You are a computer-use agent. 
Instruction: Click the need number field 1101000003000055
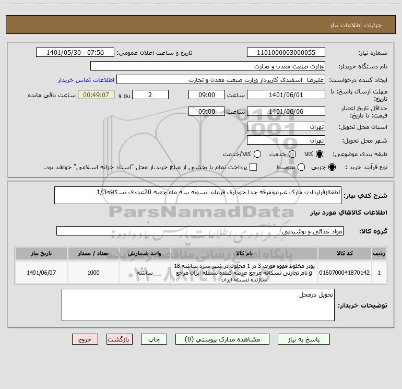[286, 52]
